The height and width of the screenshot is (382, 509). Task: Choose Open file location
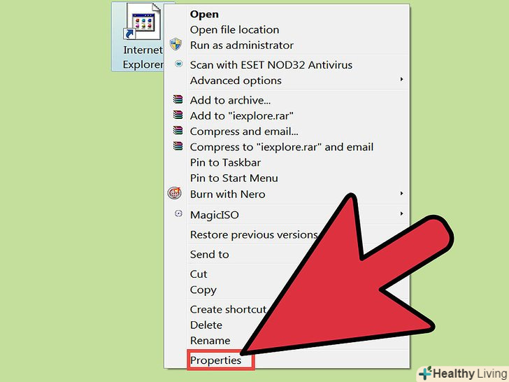pyautogui.click(x=234, y=30)
